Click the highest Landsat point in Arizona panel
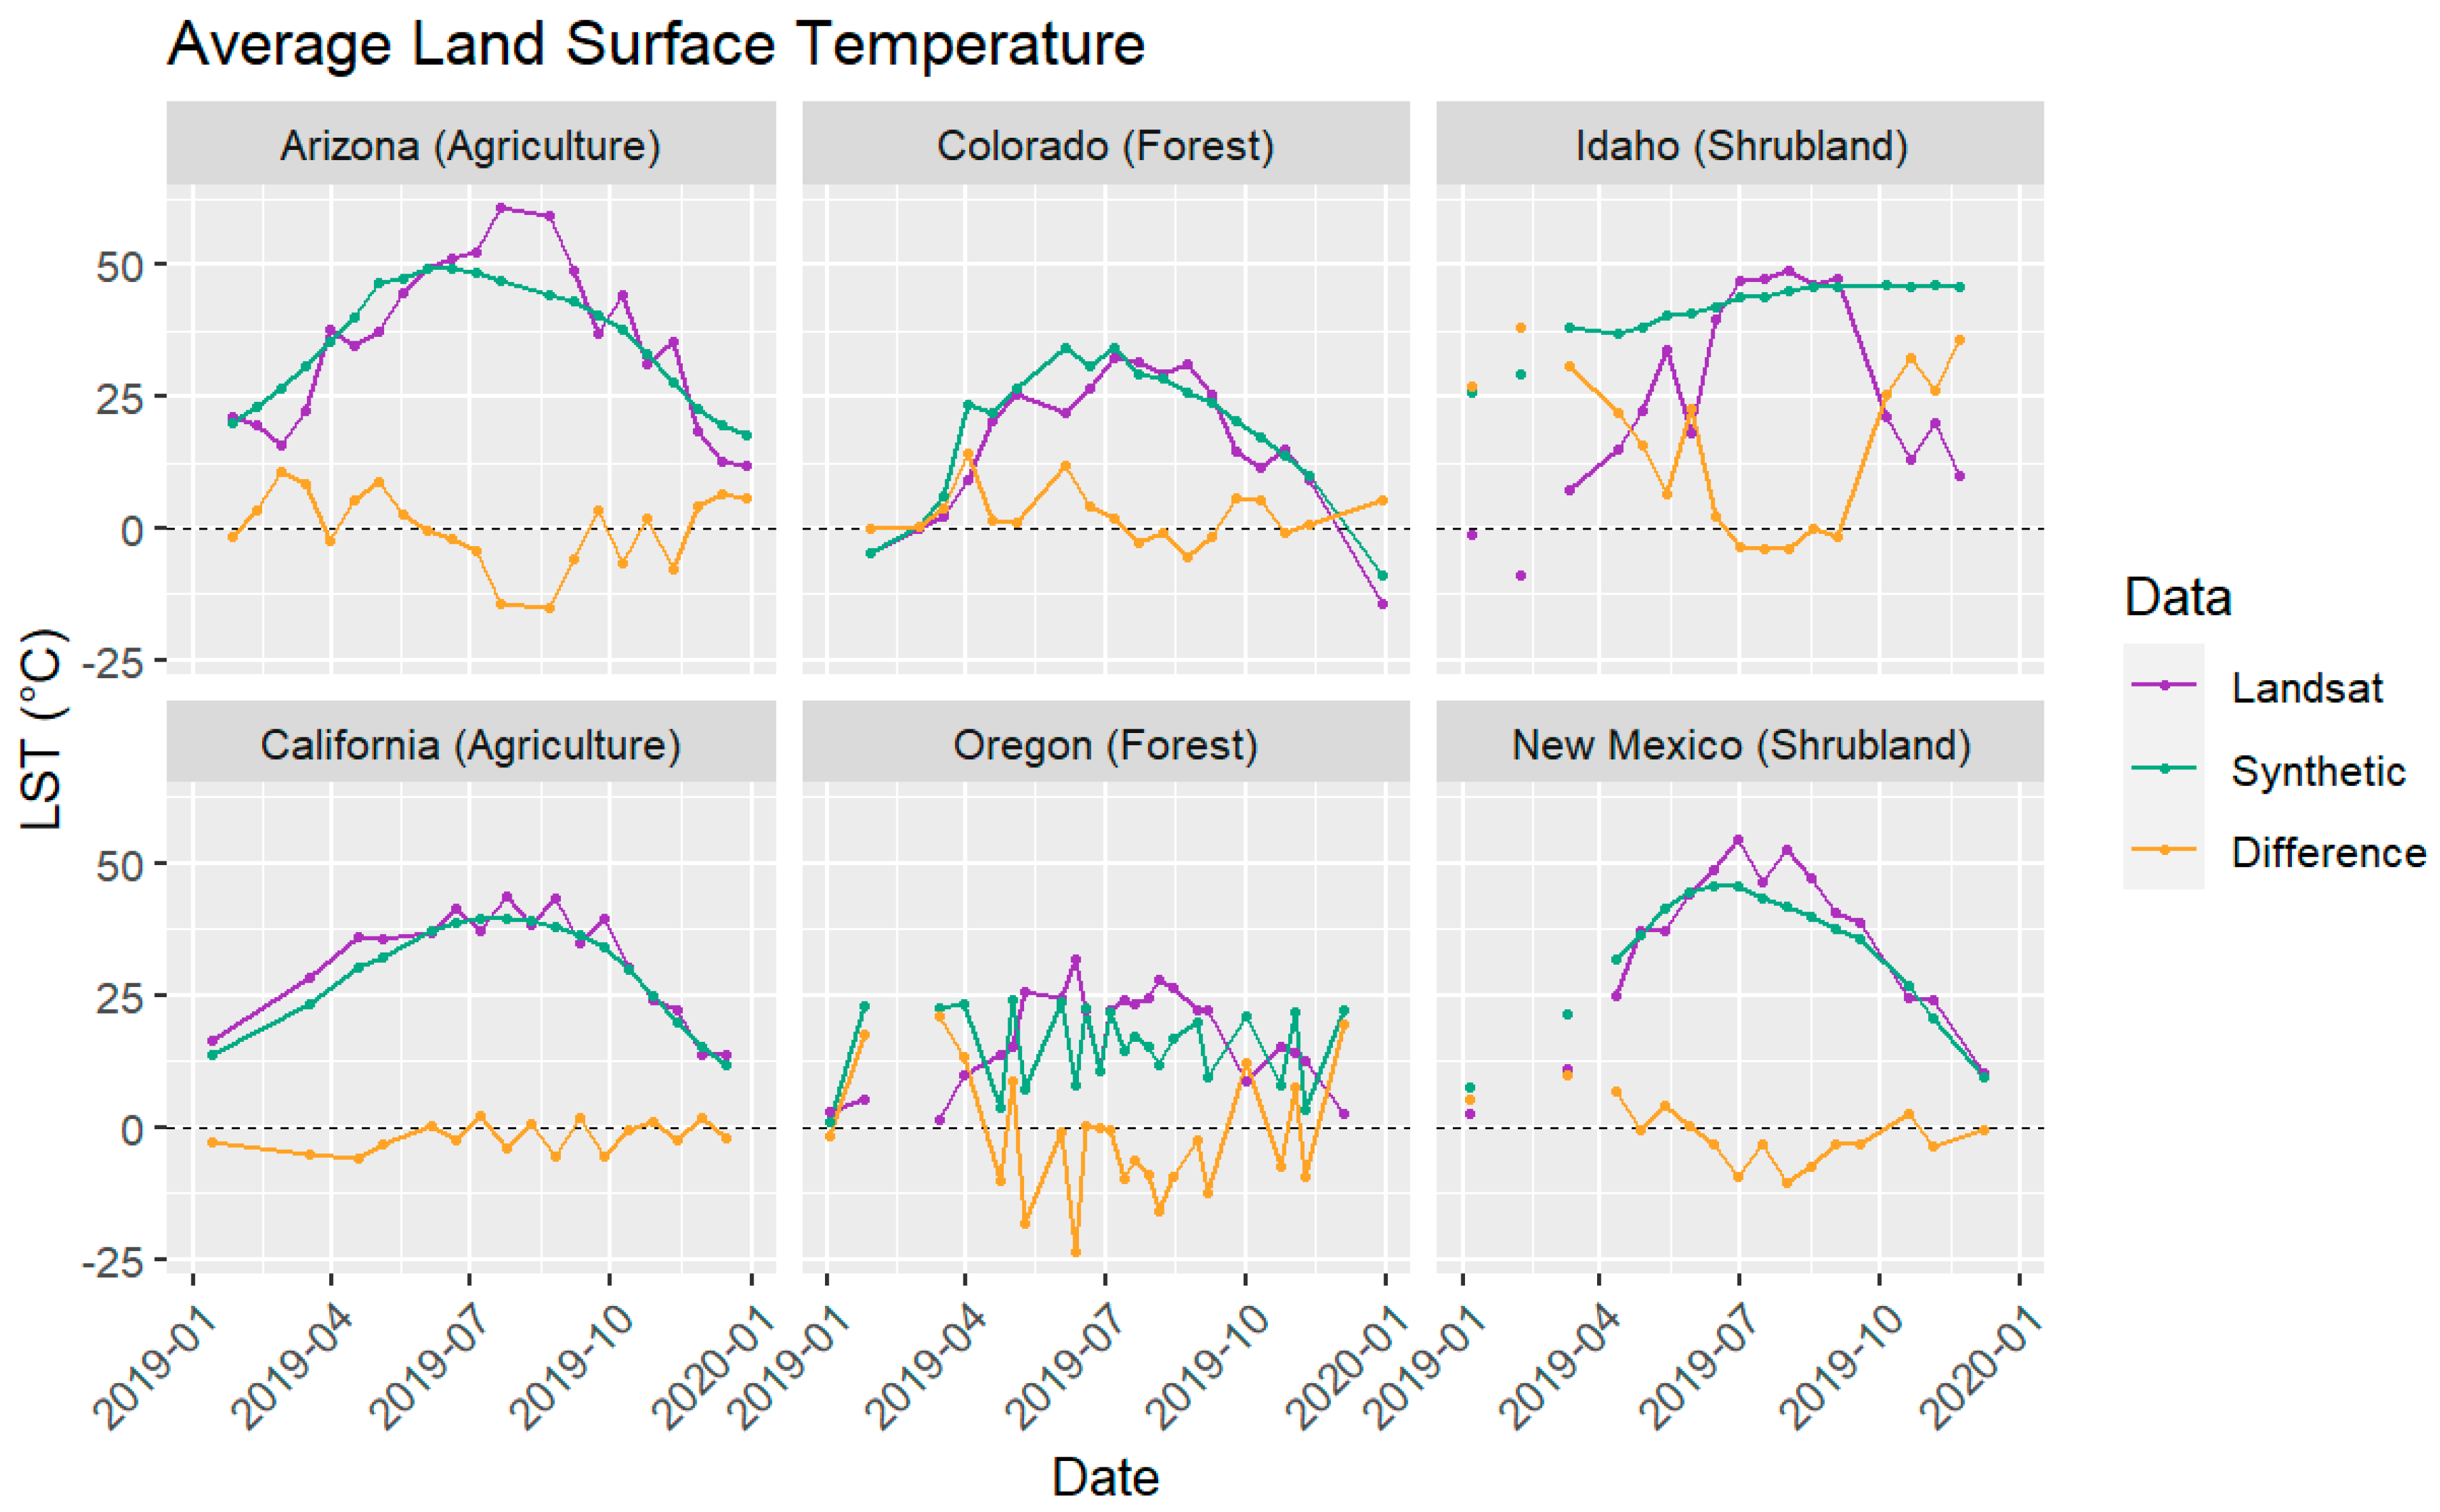2440x1512 pixels. pyautogui.click(x=501, y=208)
